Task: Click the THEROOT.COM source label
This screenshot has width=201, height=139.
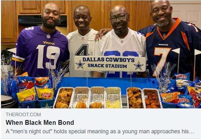Action: 23,114
